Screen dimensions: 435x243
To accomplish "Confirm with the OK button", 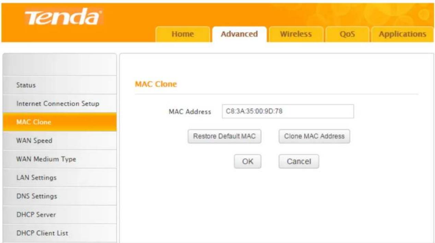I will pos(248,161).
